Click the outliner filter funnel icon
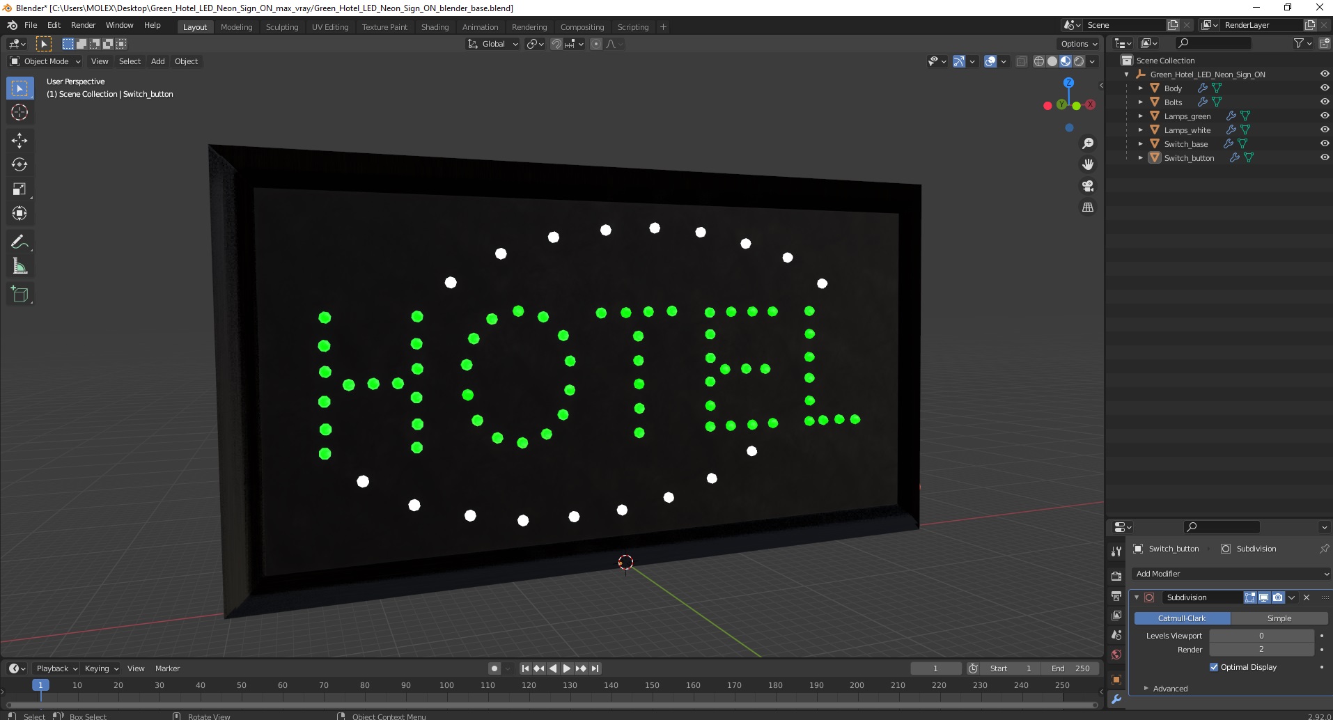 click(1299, 43)
